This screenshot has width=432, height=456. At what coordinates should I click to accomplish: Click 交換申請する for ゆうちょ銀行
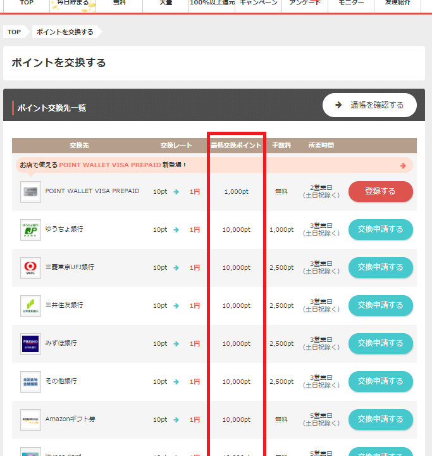click(381, 229)
